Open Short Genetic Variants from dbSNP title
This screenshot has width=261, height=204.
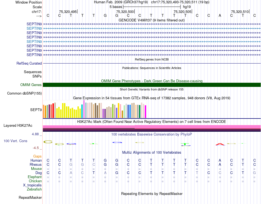152,89
